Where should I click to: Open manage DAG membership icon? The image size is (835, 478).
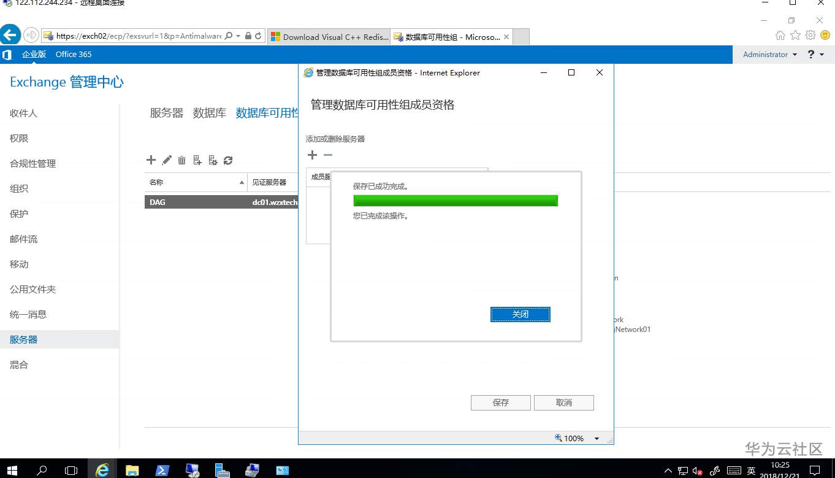(x=197, y=160)
